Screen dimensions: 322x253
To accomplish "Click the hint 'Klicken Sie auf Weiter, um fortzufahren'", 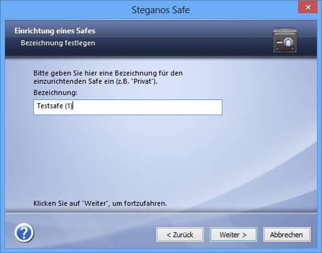I will (100, 203).
